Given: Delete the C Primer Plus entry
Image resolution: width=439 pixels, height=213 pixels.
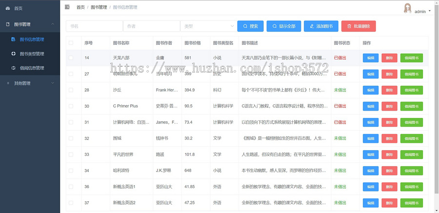Looking at the screenshot, I should coord(389,106).
